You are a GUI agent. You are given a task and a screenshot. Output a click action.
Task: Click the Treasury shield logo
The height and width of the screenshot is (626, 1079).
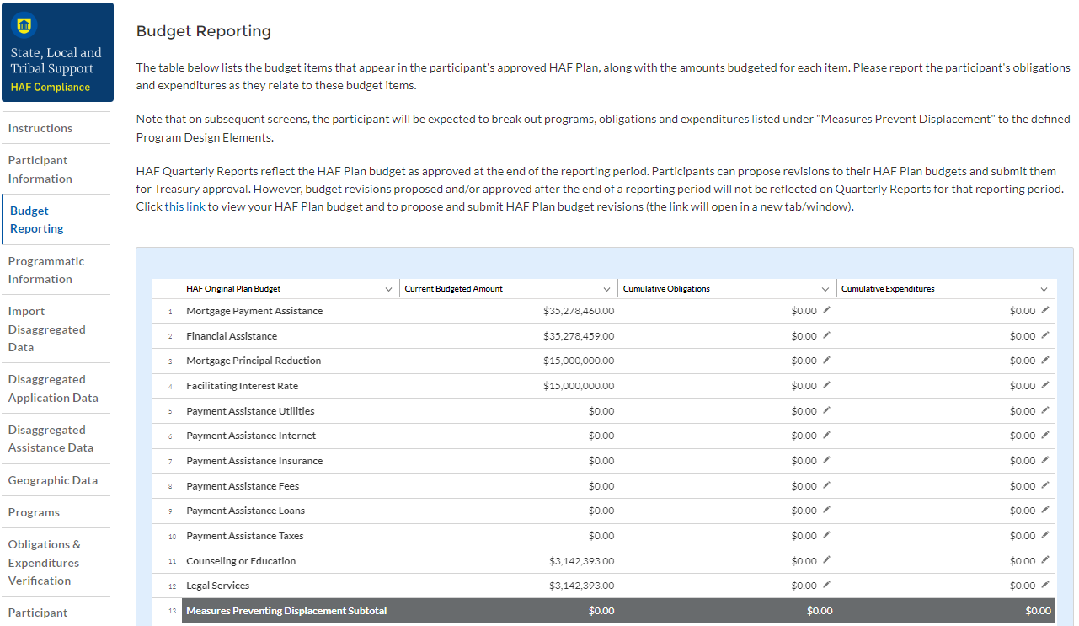25,26
